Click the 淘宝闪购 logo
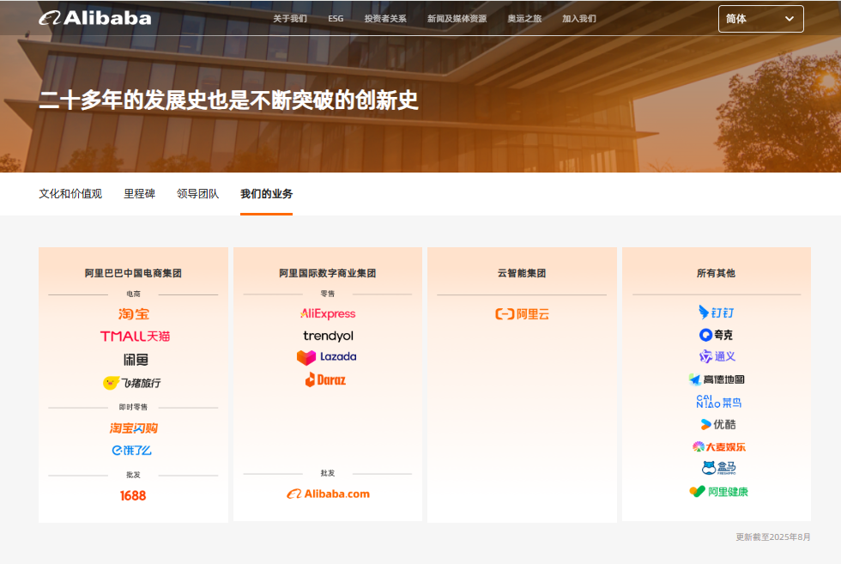Image resolution: width=841 pixels, height=564 pixels. tap(134, 428)
